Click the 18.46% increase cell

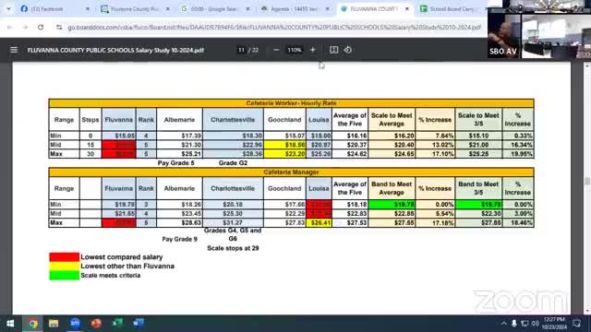pos(517,223)
